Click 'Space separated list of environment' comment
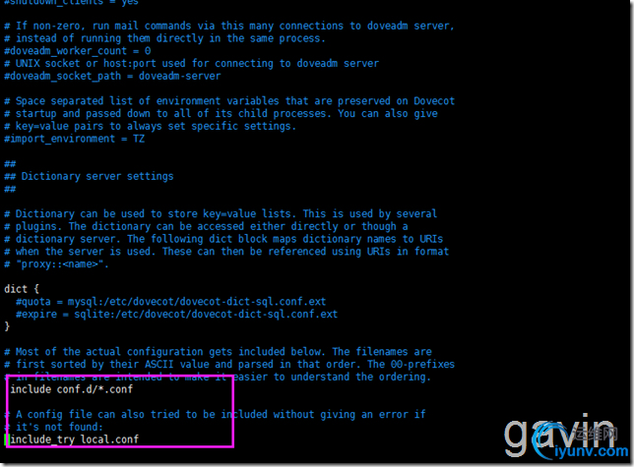 (x=229, y=101)
